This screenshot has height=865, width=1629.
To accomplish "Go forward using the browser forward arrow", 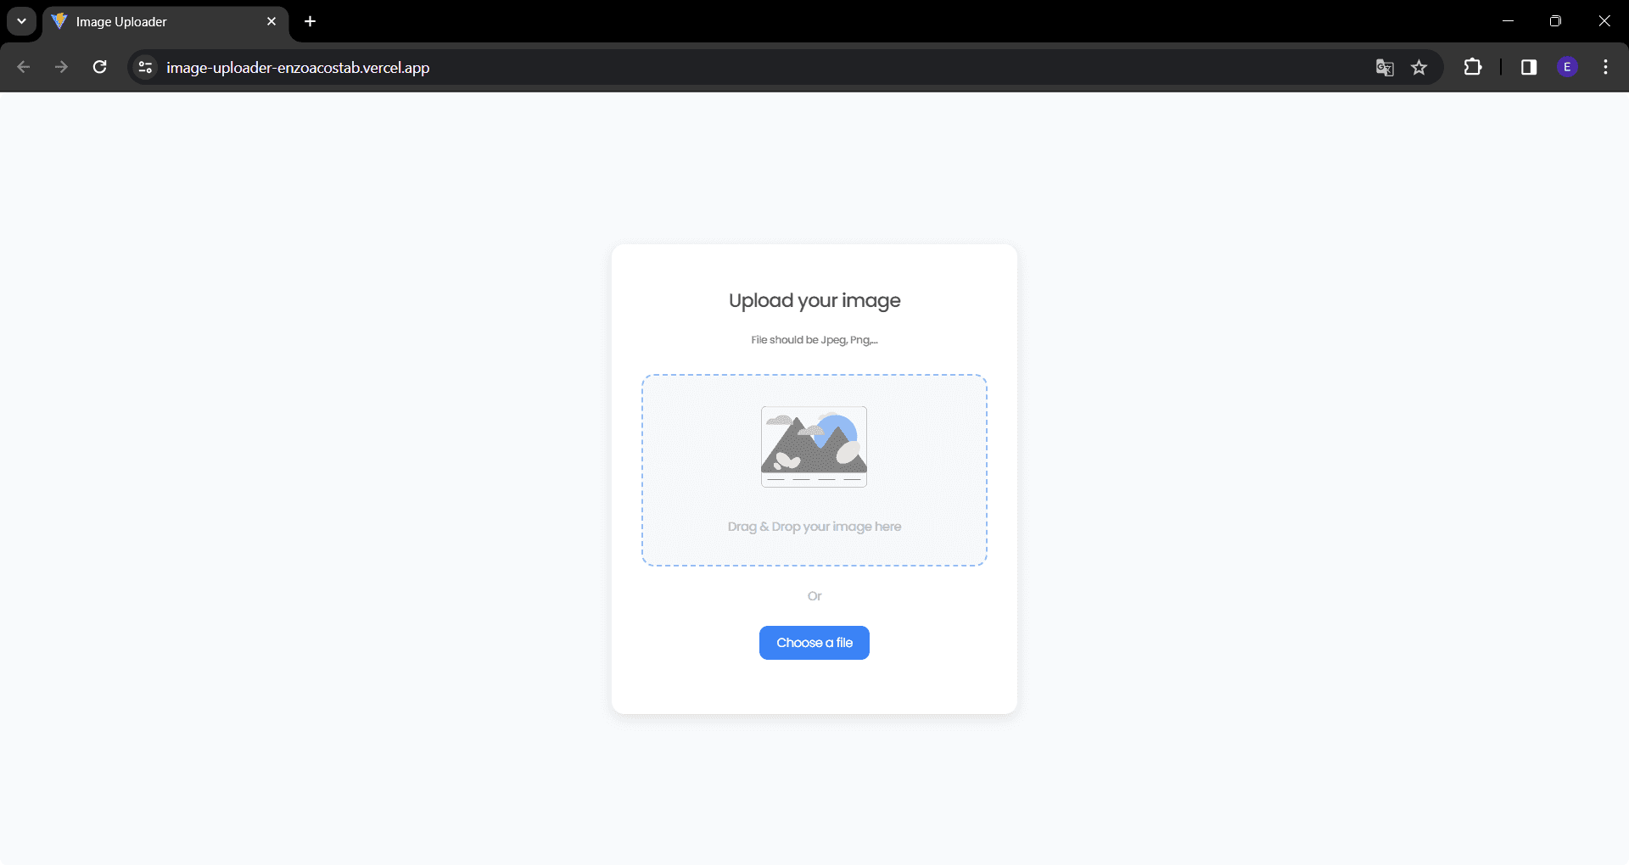I will (61, 67).
